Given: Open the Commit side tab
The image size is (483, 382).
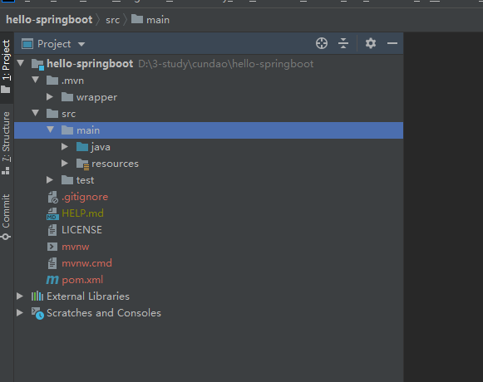Looking at the screenshot, I should click(x=6, y=217).
